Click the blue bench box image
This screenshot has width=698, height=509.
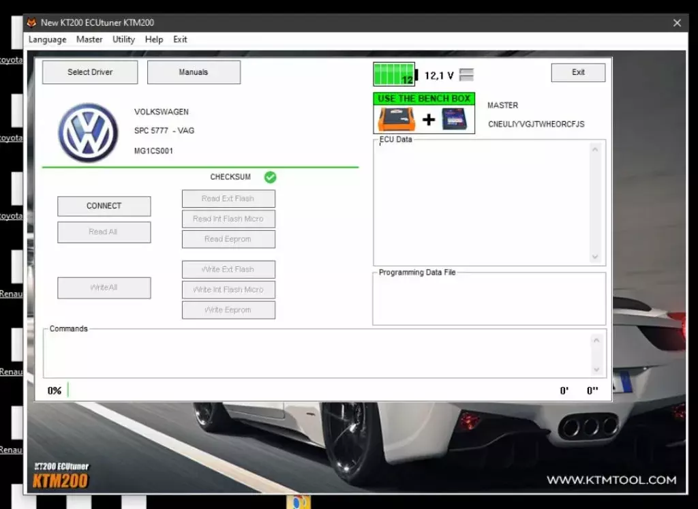click(x=455, y=119)
